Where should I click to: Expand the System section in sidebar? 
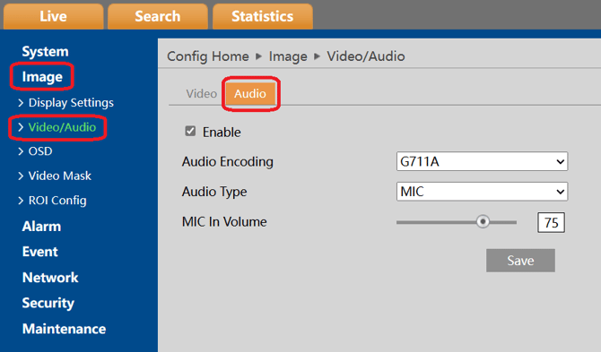coord(45,52)
